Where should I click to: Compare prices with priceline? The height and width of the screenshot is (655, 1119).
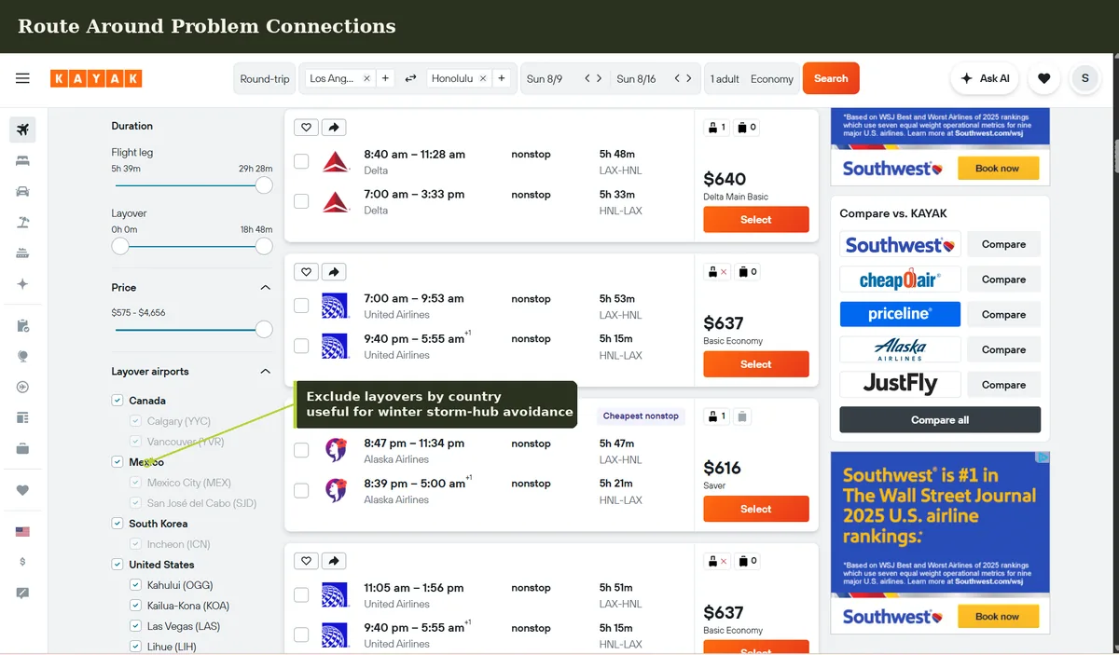[1003, 315]
